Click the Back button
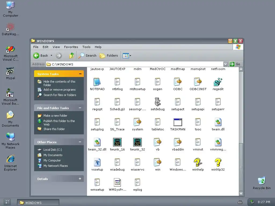Screen dimensions: 275x206 41,56
